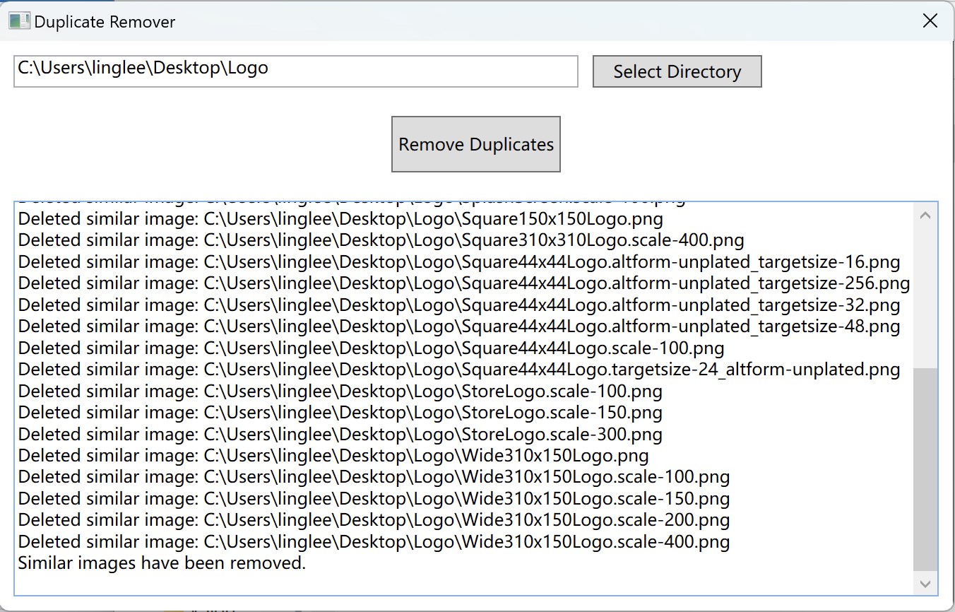This screenshot has width=955, height=612.
Task: Click the directory path input field
Action: (295, 71)
